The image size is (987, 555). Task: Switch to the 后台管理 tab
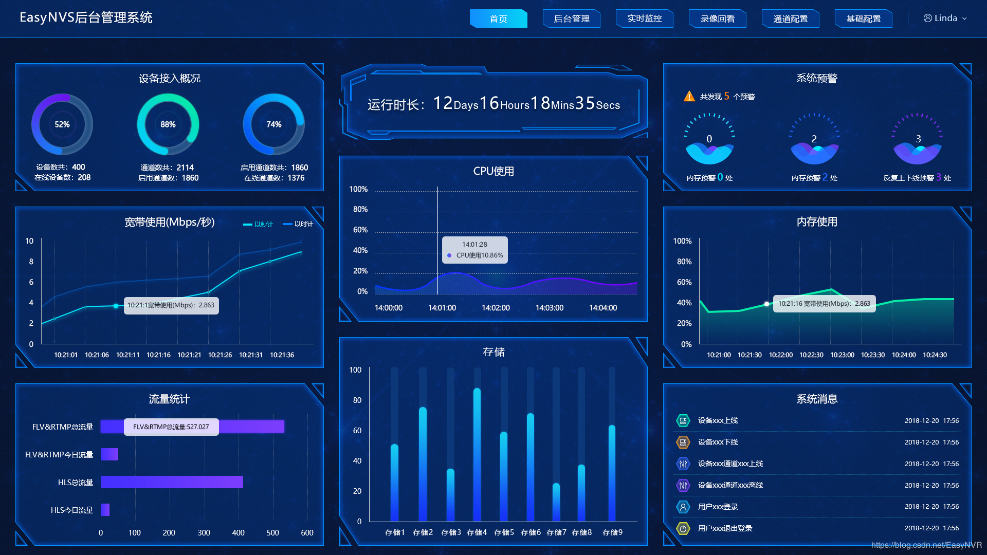[x=571, y=19]
